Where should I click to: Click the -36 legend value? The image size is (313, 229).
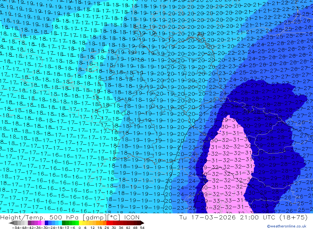38,228
